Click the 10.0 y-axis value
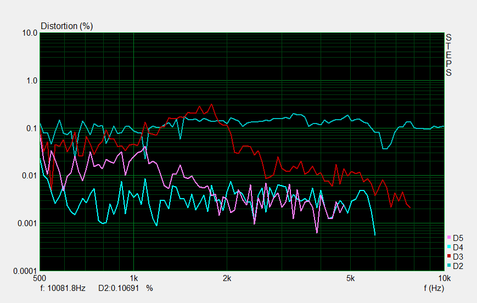Viewport: 477px width, 303px height. click(x=30, y=33)
